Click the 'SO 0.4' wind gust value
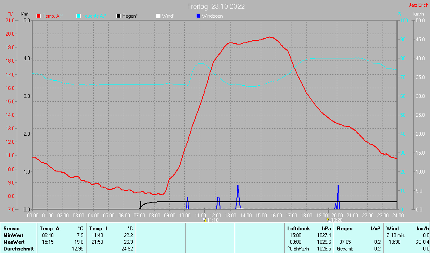Viewport: 430px width, 253px height. (422, 242)
